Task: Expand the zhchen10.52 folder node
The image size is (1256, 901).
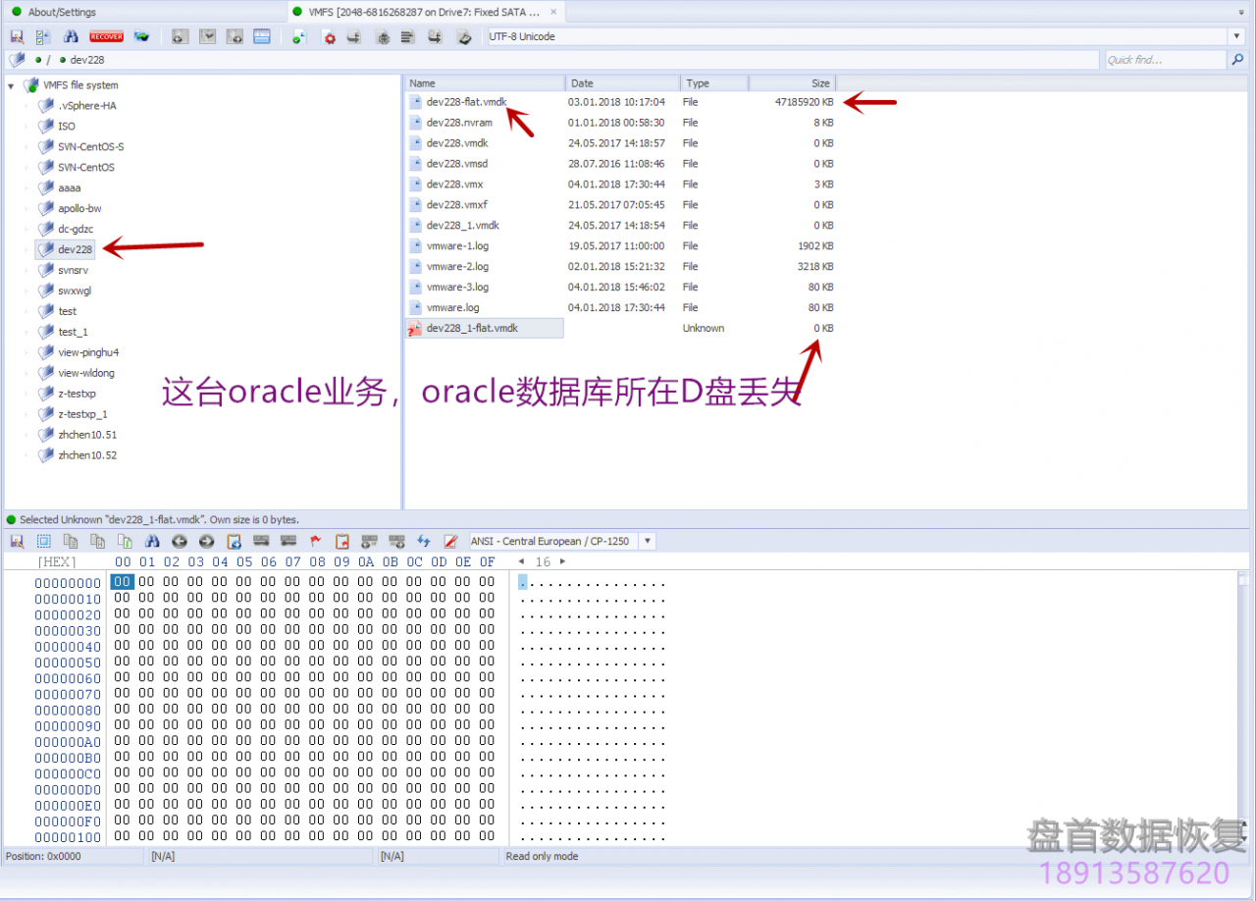Action: tap(26, 455)
